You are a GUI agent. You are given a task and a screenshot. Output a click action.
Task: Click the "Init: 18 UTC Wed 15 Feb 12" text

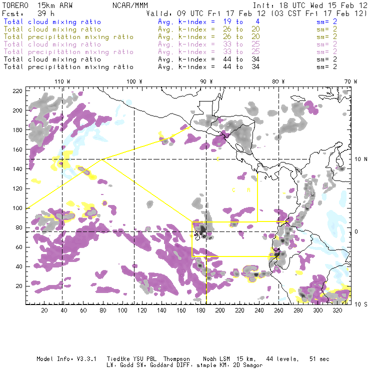[x=310, y=5]
